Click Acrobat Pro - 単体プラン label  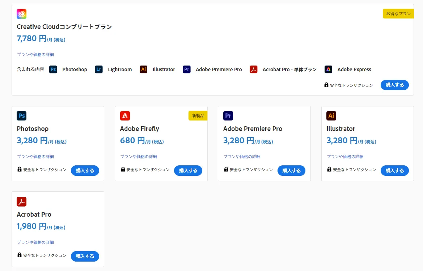[290, 69]
